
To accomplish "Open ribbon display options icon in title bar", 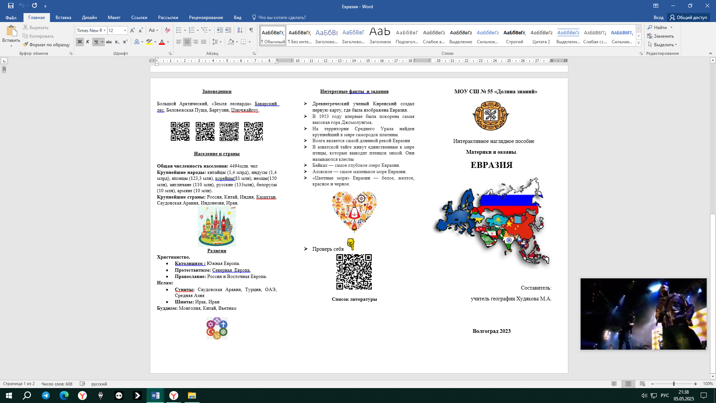I will [656, 6].
